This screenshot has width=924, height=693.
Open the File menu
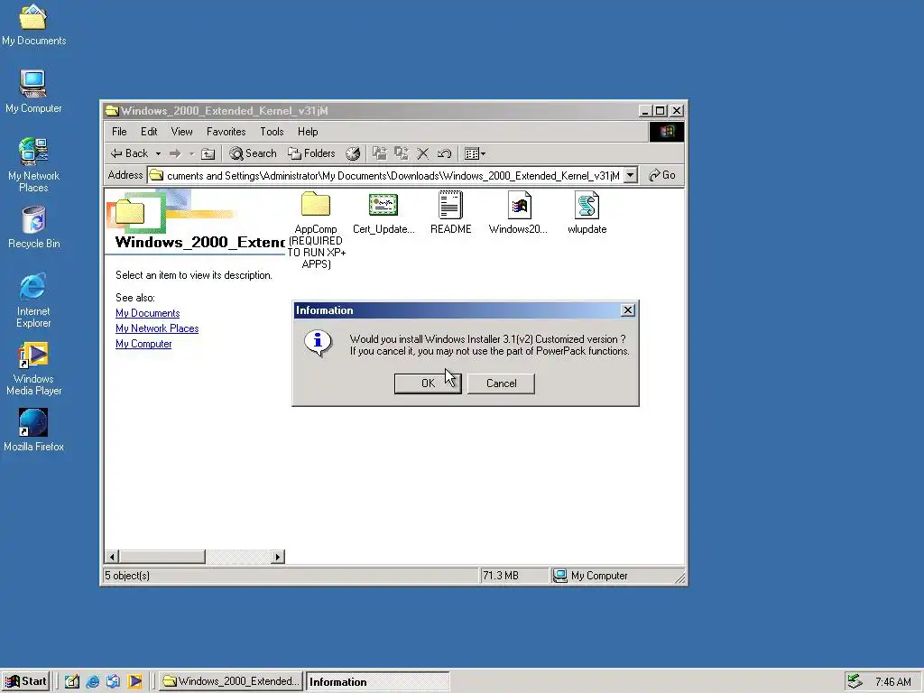coord(119,132)
